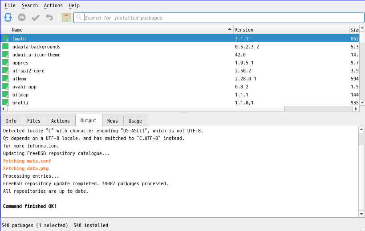Select the appres package
This screenshot has width=365, height=231.
[x=180, y=63]
